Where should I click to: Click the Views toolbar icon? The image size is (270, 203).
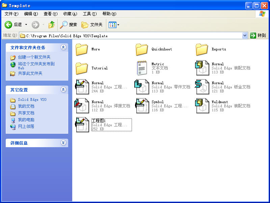tap(112, 25)
